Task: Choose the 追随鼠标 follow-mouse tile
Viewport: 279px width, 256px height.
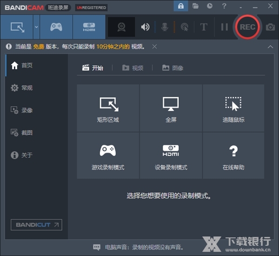Action: pyautogui.click(x=233, y=108)
